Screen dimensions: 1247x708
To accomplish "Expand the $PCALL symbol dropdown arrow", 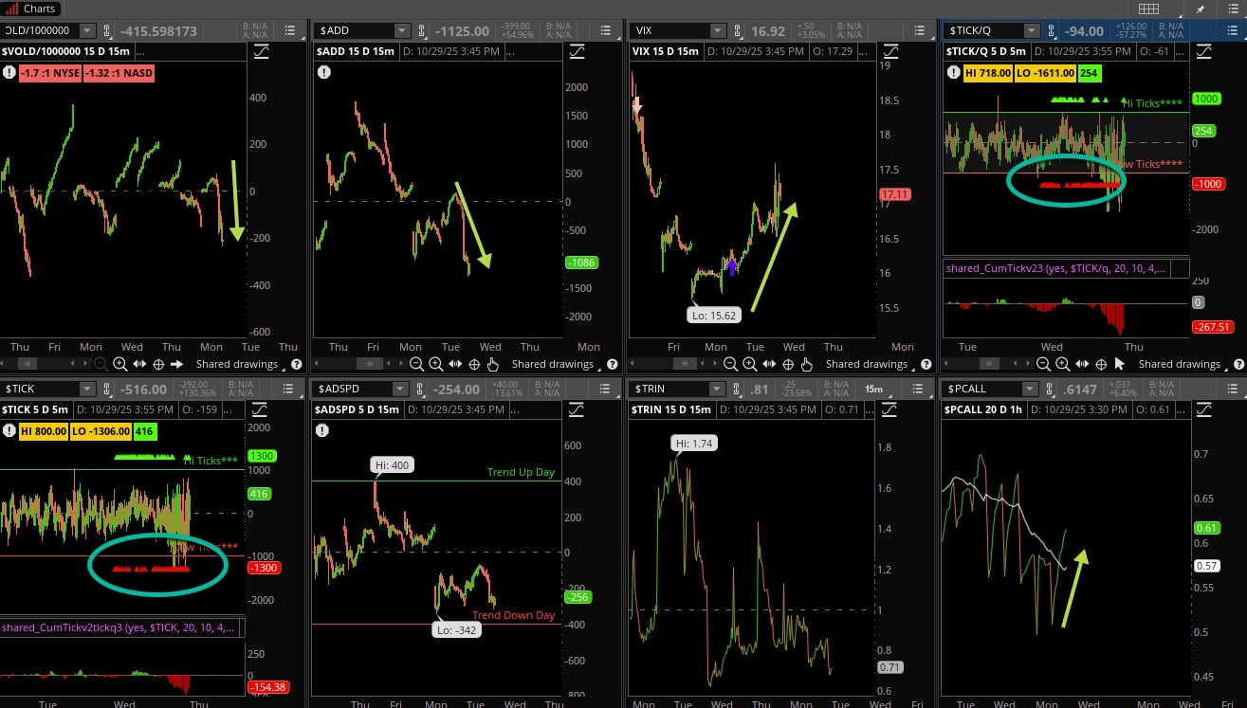I will tap(1034, 389).
